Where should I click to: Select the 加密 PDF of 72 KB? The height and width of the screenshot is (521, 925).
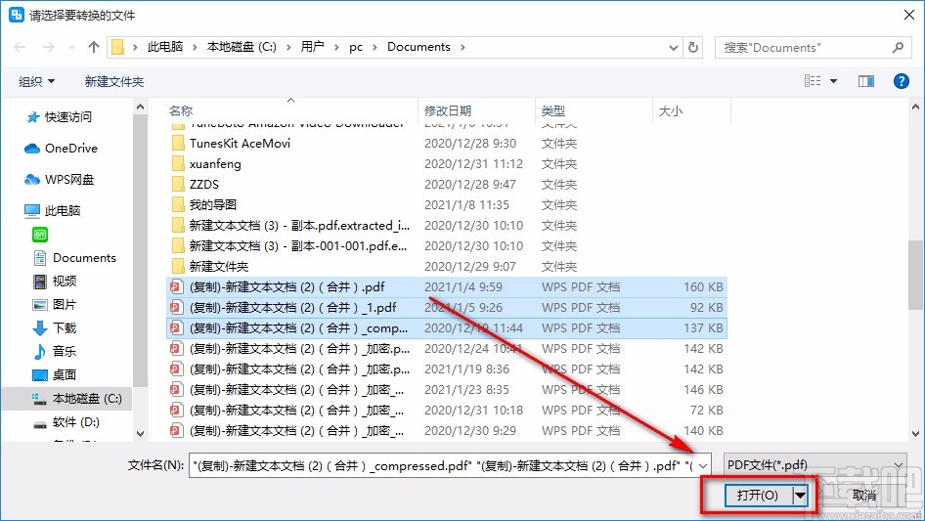(x=447, y=411)
